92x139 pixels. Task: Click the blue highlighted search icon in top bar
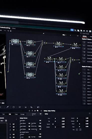[72, 30]
